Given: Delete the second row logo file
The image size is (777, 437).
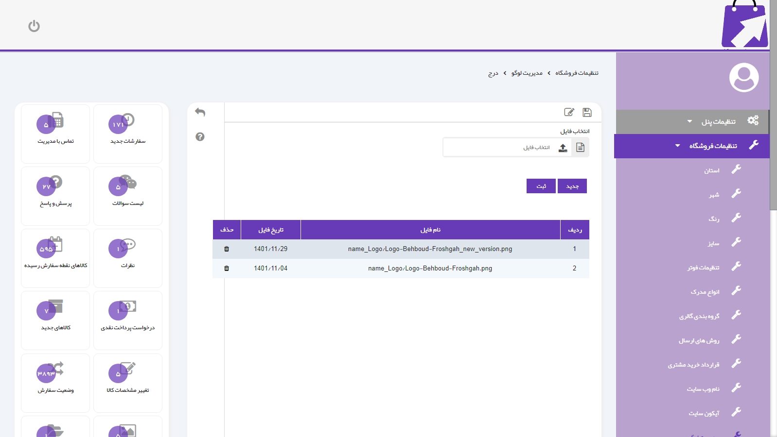Looking at the screenshot, I should (227, 269).
